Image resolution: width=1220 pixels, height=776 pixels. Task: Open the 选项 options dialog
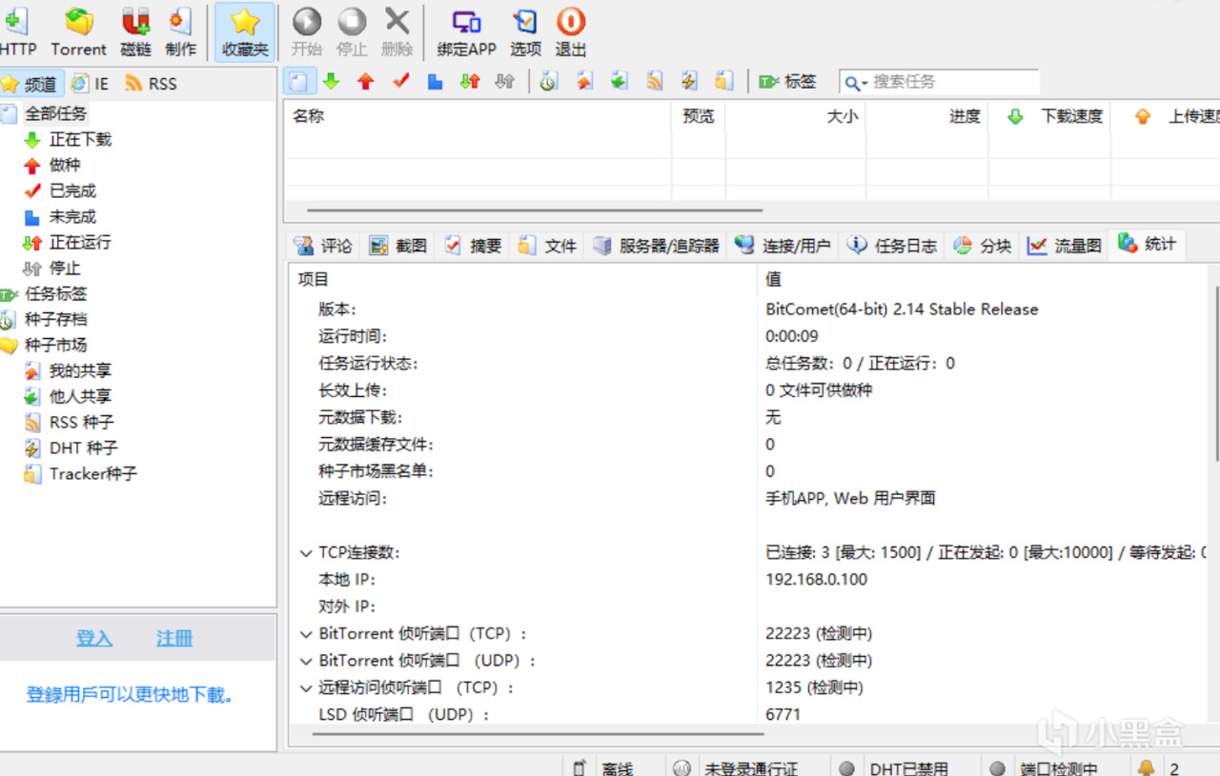pos(525,32)
